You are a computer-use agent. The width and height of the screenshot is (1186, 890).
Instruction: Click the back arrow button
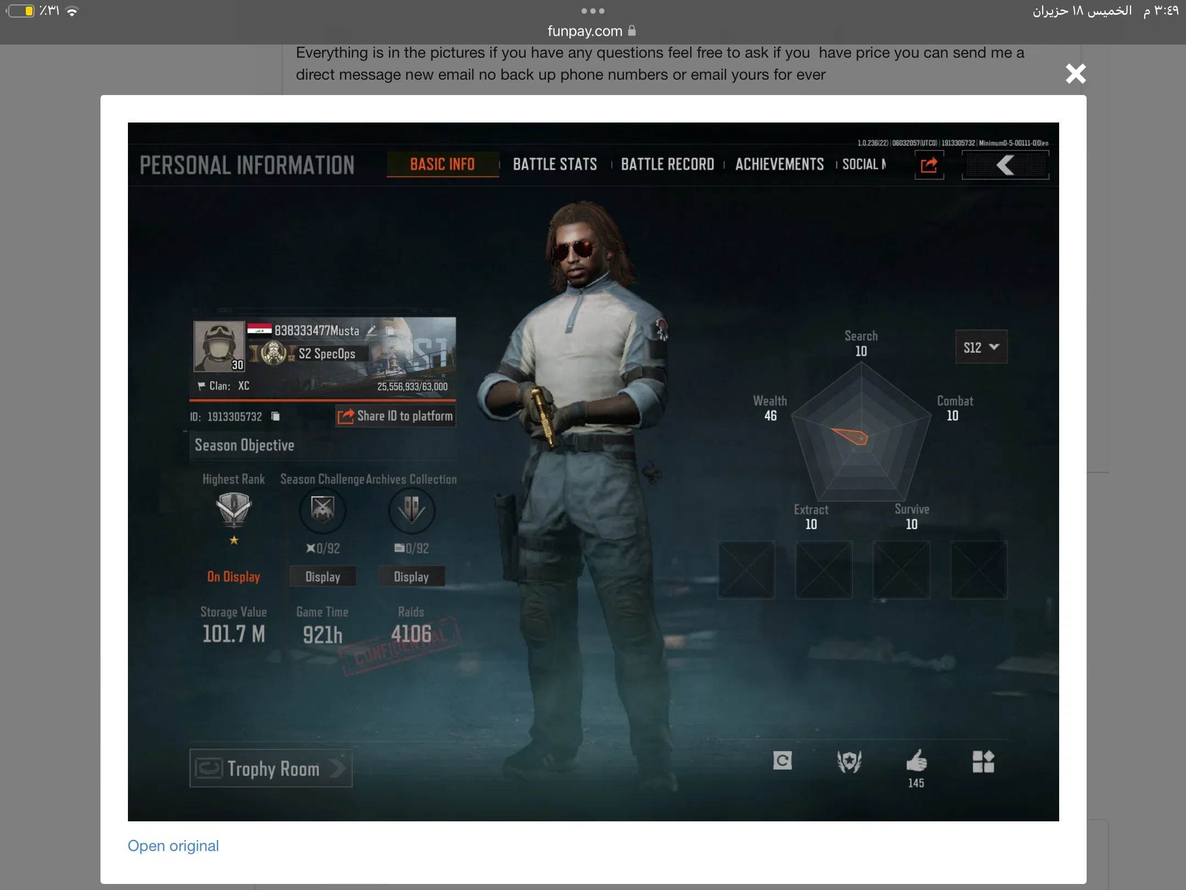tap(1005, 165)
